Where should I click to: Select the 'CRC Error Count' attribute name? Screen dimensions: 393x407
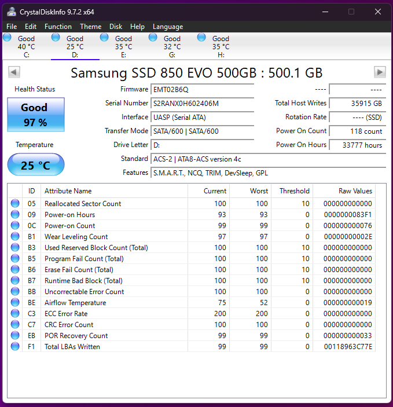click(x=69, y=324)
